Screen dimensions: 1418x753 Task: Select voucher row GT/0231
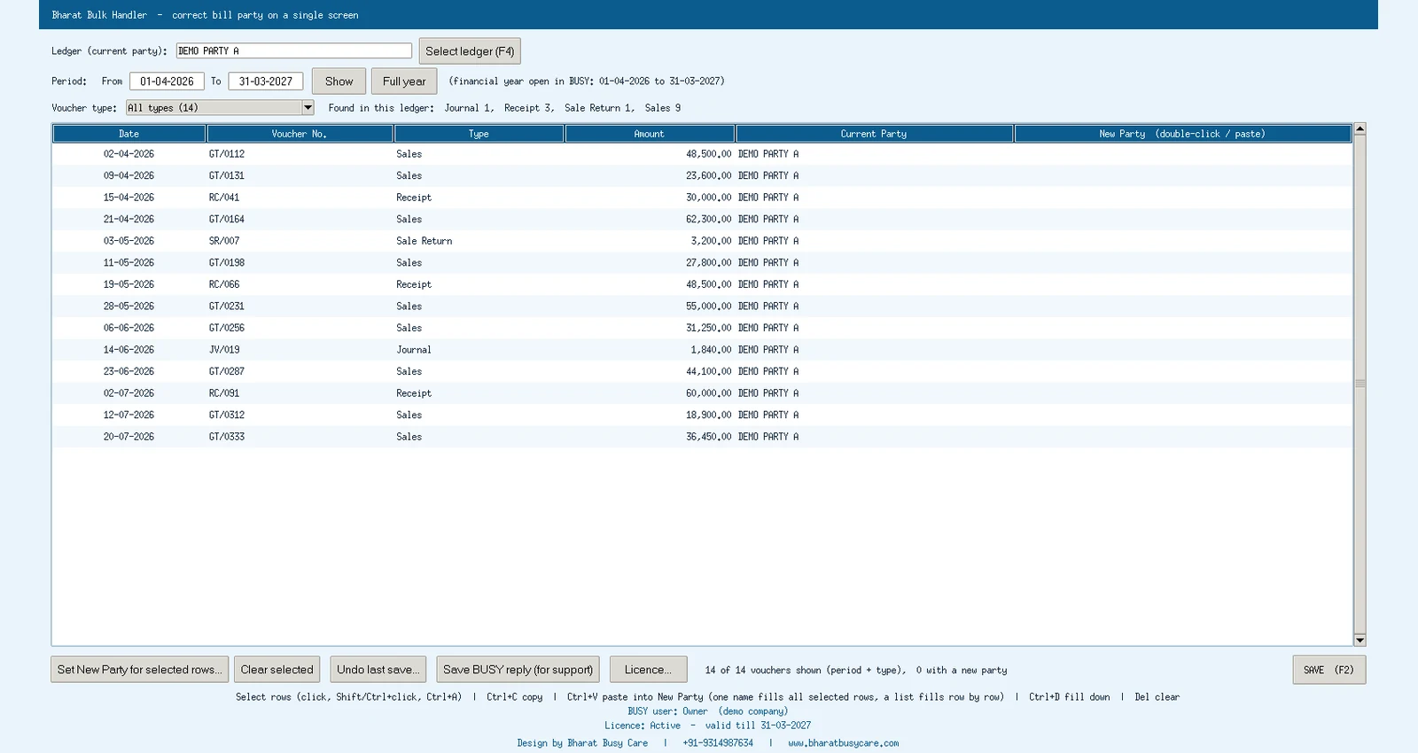click(702, 306)
